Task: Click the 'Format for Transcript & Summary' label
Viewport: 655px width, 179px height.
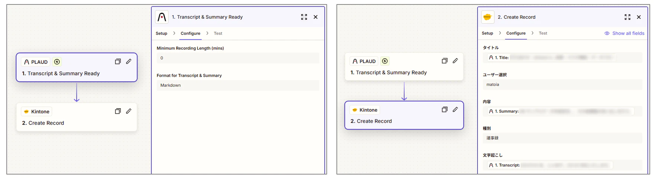Action: 189,76
